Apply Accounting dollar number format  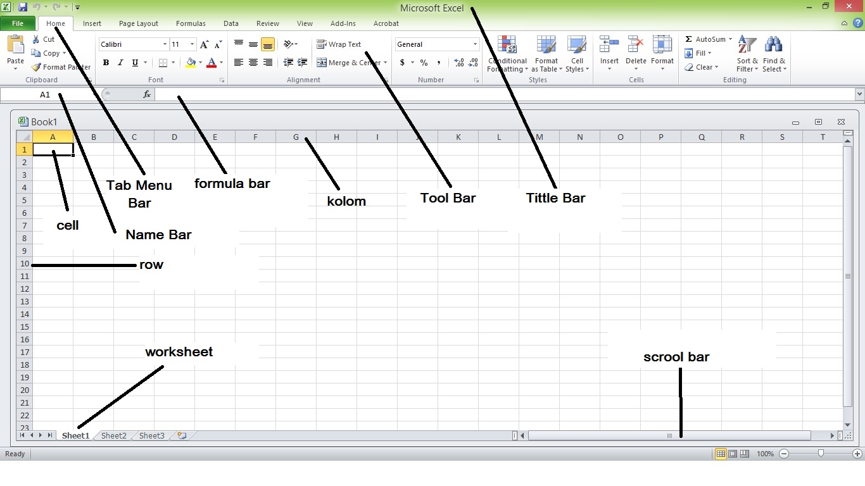point(402,63)
